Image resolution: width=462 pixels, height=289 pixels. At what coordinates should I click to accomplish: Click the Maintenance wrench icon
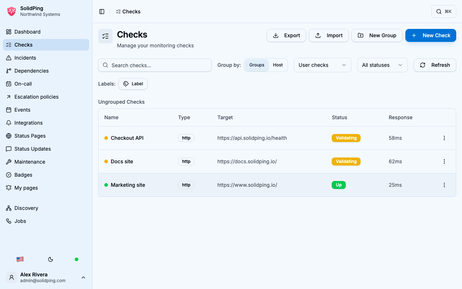(x=9, y=162)
